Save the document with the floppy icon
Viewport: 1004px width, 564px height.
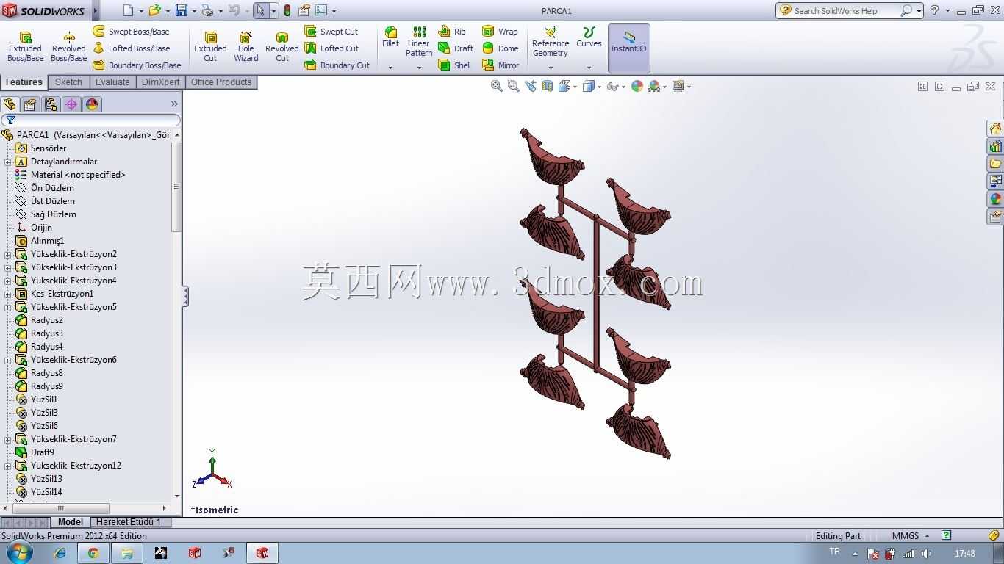[182, 10]
